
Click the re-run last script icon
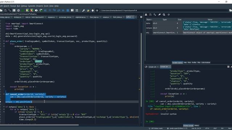(x=41, y=10)
